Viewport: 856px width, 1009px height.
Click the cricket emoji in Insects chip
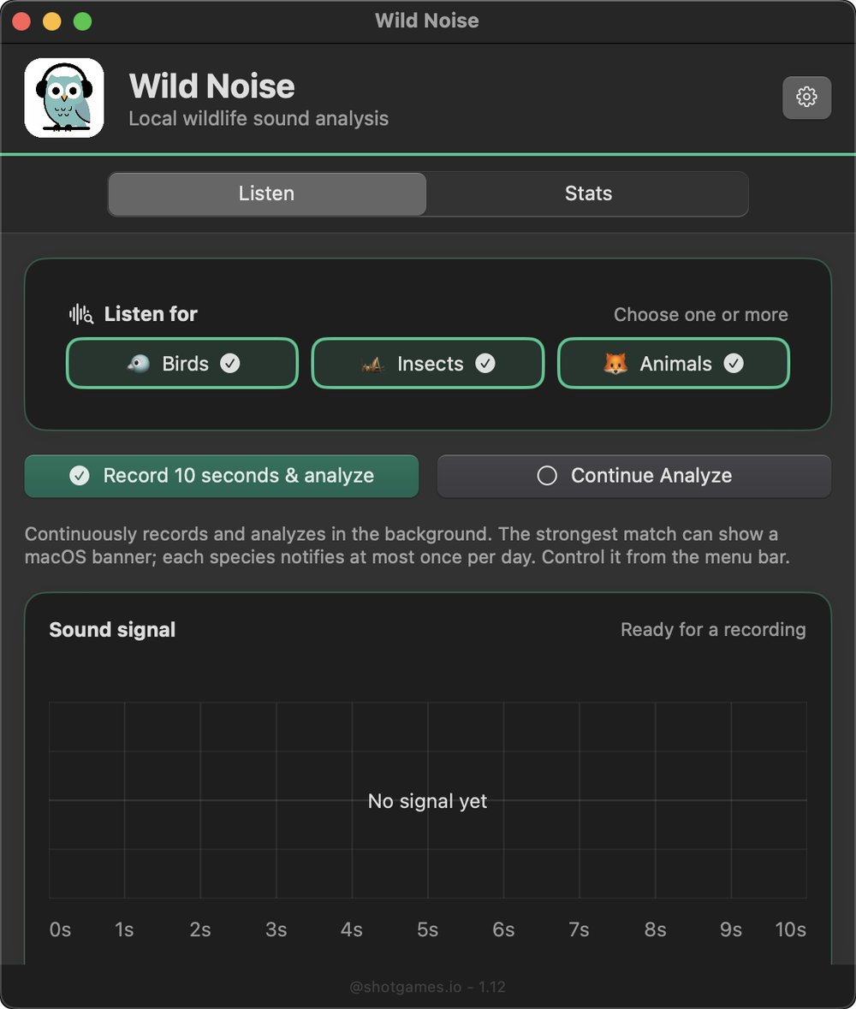click(x=372, y=365)
